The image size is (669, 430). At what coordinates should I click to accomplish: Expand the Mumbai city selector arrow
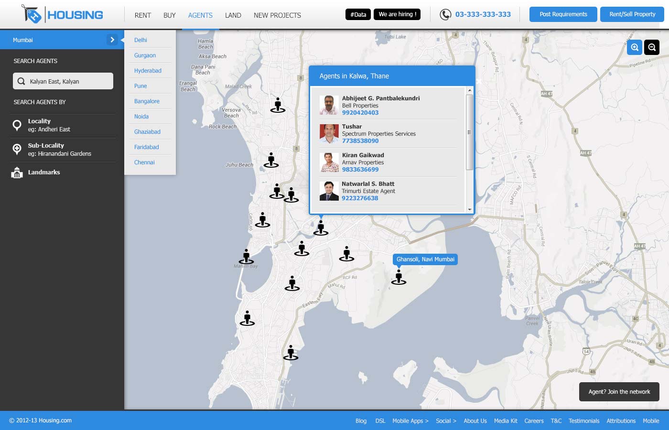coord(112,40)
